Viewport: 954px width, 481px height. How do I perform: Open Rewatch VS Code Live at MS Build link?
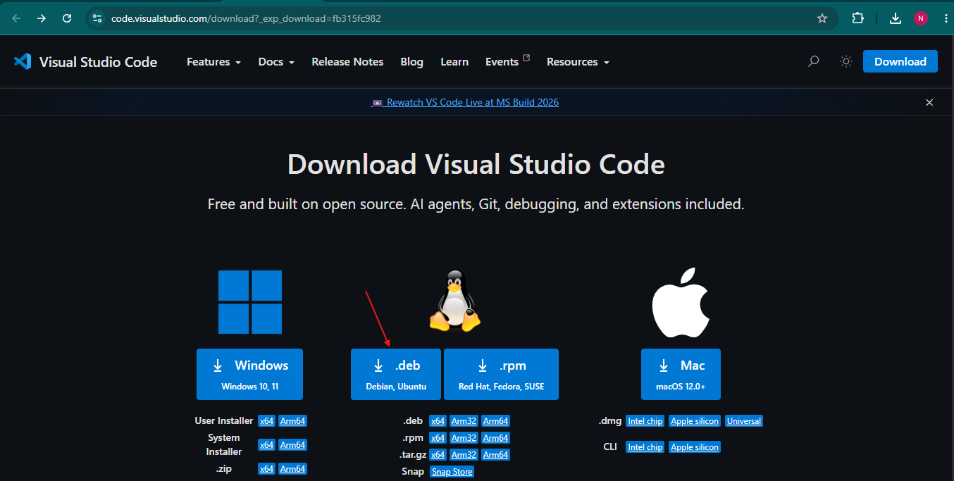(465, 102)
